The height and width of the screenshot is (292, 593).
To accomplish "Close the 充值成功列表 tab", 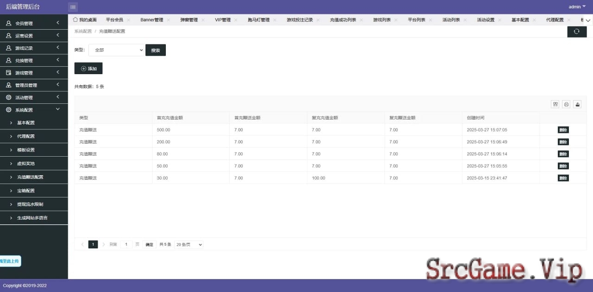I will pyautogui.click(x=361, y=20).
